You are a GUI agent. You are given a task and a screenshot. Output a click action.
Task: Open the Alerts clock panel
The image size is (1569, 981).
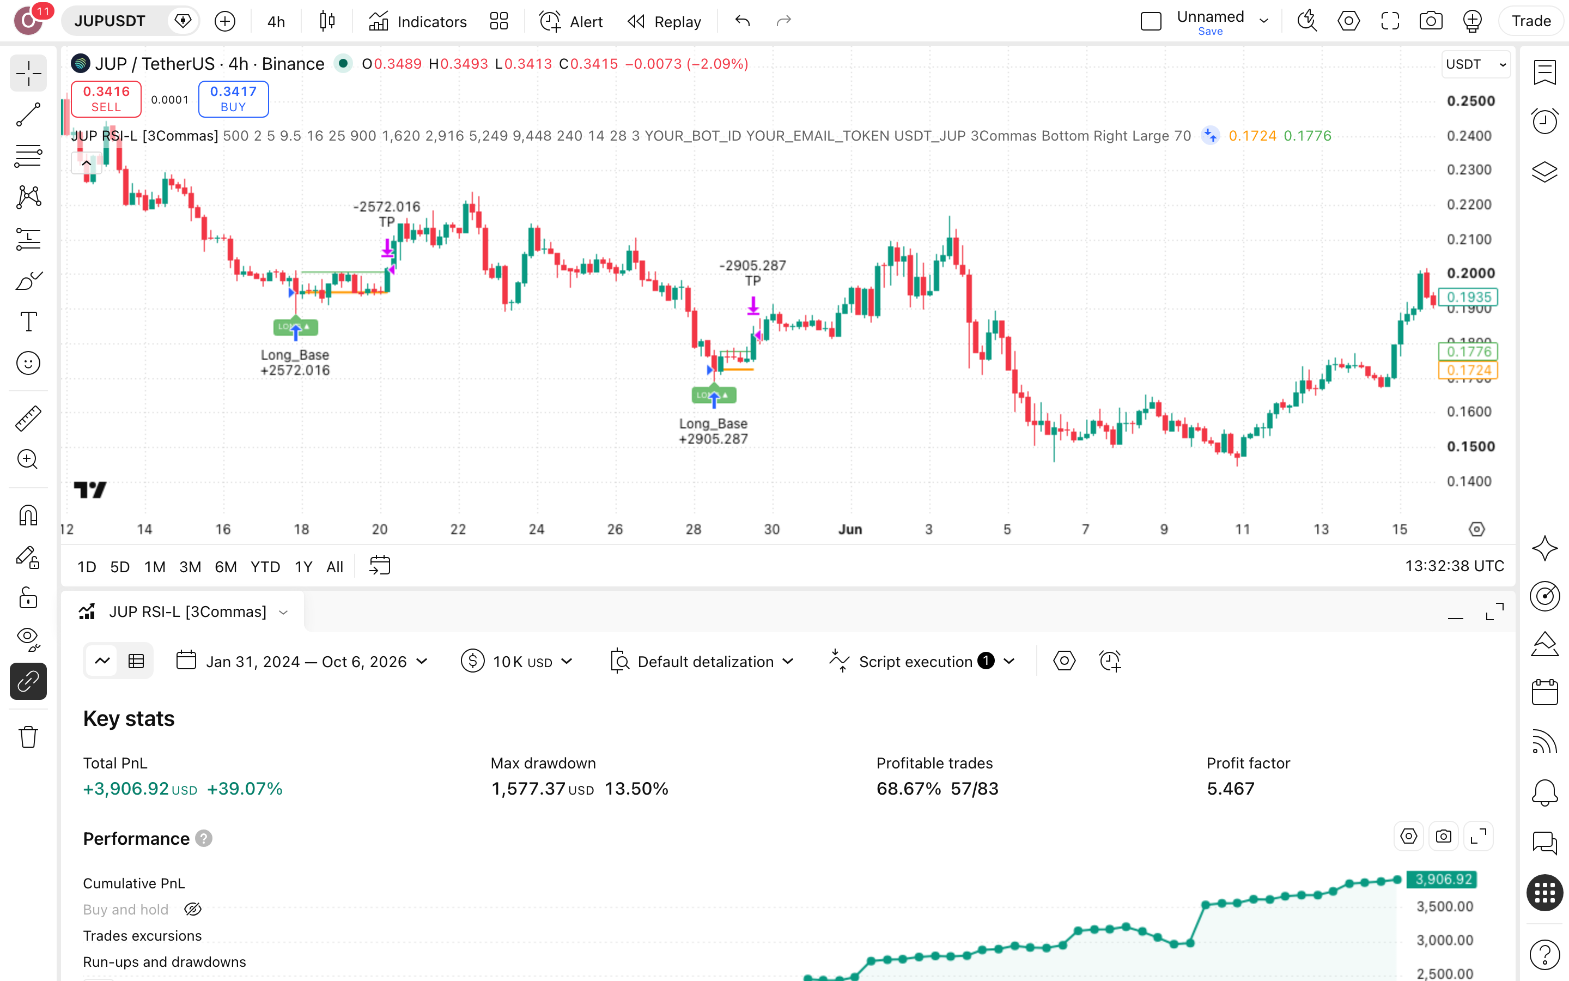pyautogui.click(x=1544, y=120)
